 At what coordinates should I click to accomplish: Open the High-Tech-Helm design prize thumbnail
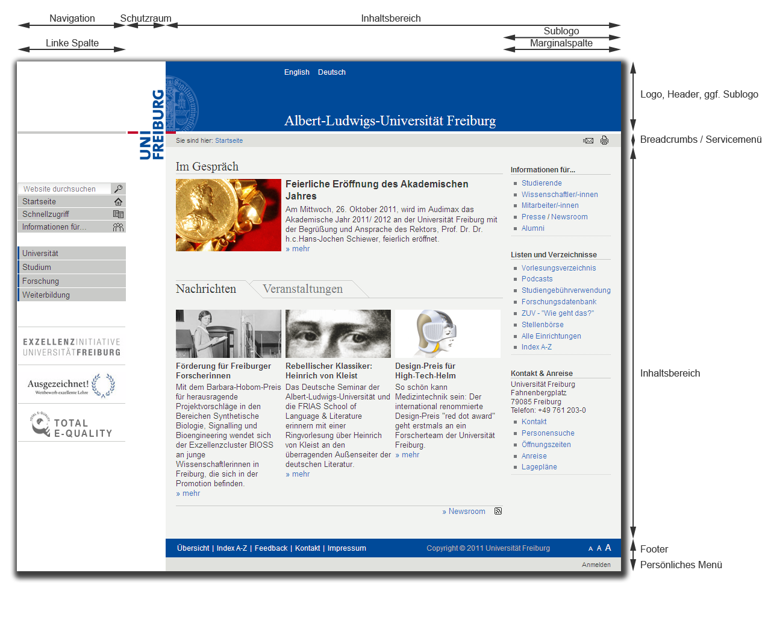click(448, 334)
